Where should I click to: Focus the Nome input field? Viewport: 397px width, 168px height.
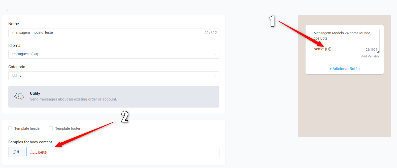pyautogui.click(x=114, y=33)
